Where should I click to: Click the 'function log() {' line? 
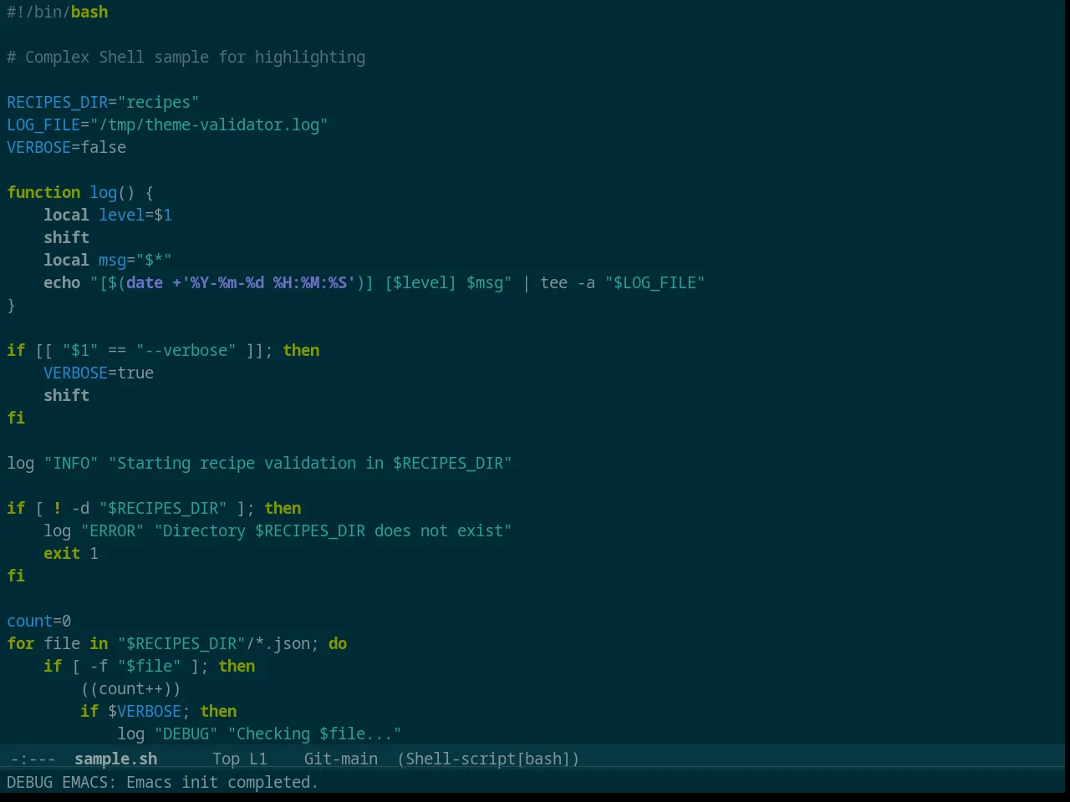pyautogui.click(x=80, y=192)
